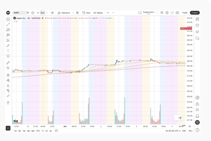Screen dimensions: 211x141
Task: Open the alerts clock panel icon
Action: pyautogui.click(x=197, y=25)
